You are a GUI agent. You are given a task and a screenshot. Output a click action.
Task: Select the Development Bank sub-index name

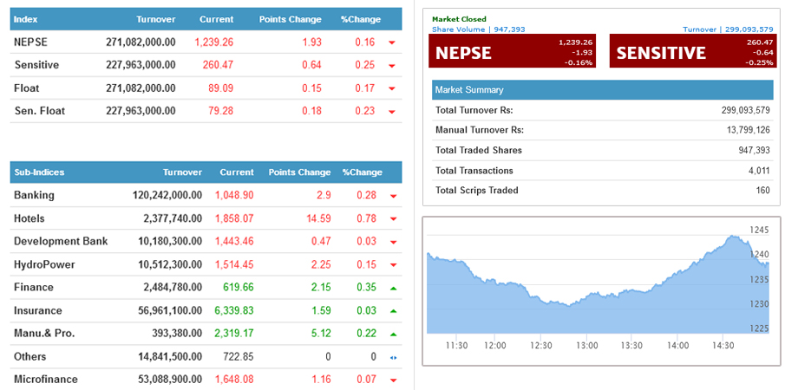click(61, 241)
